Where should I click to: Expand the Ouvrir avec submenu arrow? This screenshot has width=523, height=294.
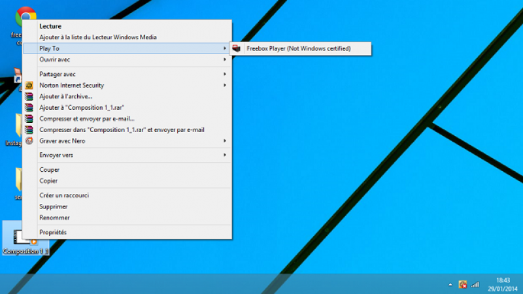click(225, 59)
